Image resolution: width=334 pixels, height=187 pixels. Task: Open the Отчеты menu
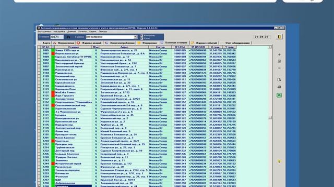click(x=82, y=31)
